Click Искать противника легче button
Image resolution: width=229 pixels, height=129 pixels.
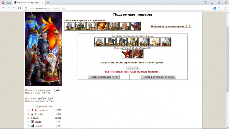104,77
